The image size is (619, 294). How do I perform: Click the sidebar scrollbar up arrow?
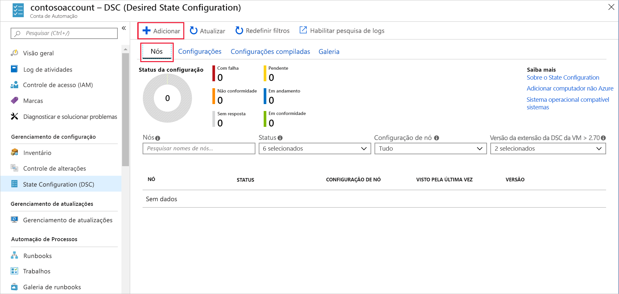click(x=125, y=49)
